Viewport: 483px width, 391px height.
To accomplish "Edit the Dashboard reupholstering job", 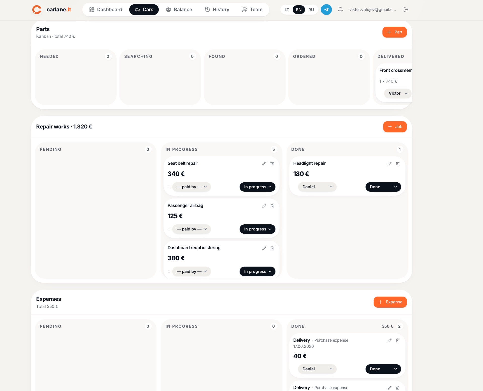I will [264, 248].
